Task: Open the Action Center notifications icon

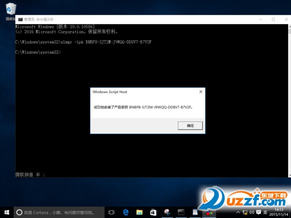Action: click(x=258, y=212)
